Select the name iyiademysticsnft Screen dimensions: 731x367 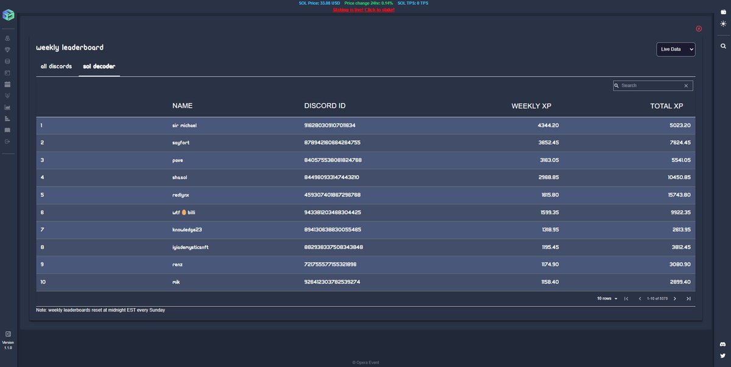[x=191, y=247]
